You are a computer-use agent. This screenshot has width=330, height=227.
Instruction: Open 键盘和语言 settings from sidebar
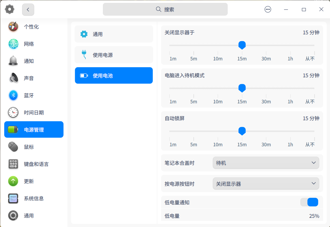pyautogui.click(x=34, y=164)
